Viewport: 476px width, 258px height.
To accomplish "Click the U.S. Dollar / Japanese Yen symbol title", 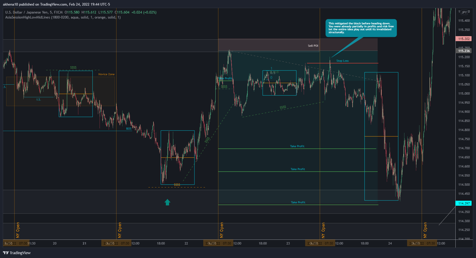I will pyautogui.click(x=34, y=12).
